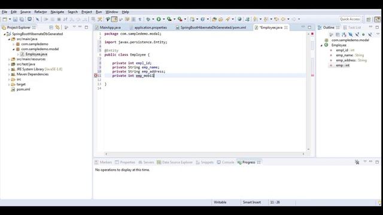Select pom.xml in Project Explorer
383x215 pixels.
23,90
